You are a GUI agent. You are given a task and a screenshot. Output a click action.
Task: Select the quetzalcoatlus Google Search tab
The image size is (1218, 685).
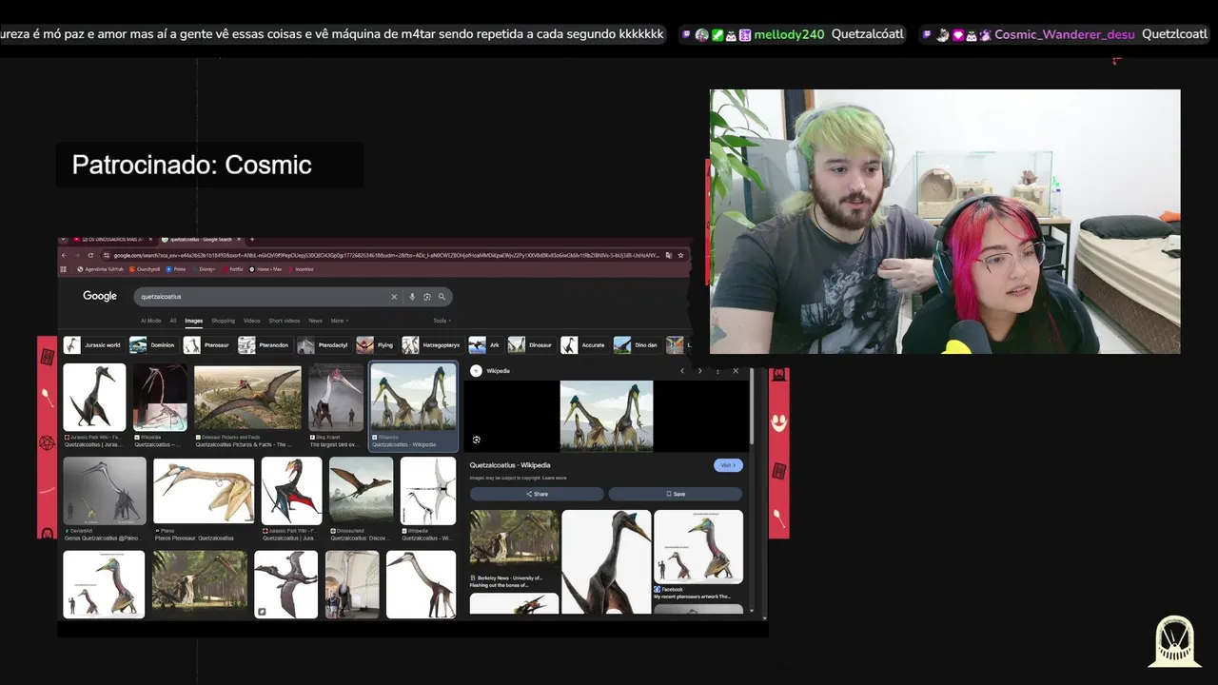202,240
